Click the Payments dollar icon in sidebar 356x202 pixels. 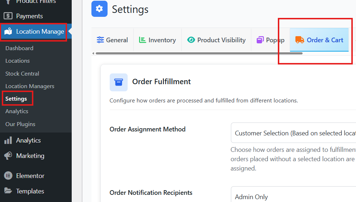point(8,16)
